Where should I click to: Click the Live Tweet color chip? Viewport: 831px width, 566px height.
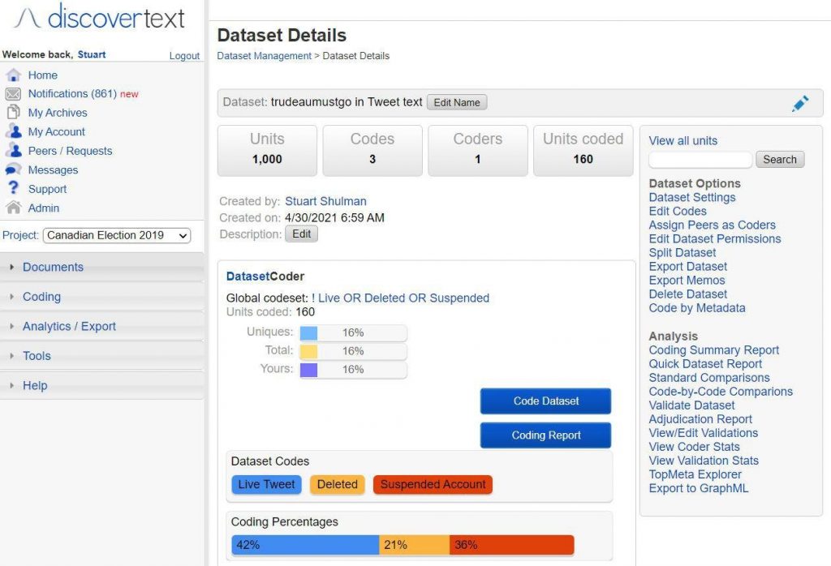tap(265, 484)
